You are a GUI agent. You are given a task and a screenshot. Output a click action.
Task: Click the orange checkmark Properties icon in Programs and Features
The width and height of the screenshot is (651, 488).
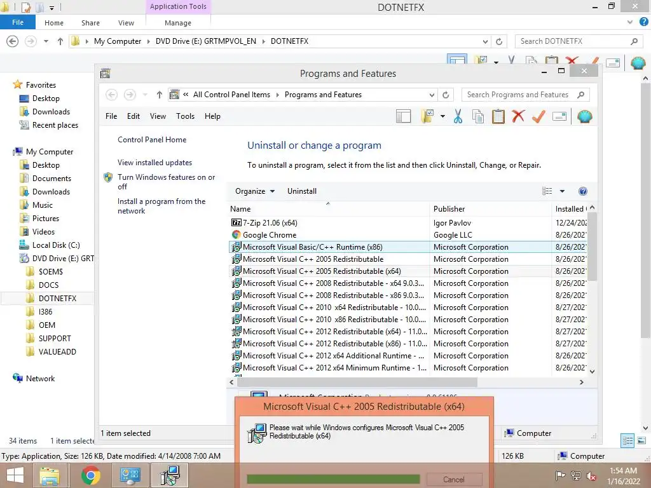point(538,117)
